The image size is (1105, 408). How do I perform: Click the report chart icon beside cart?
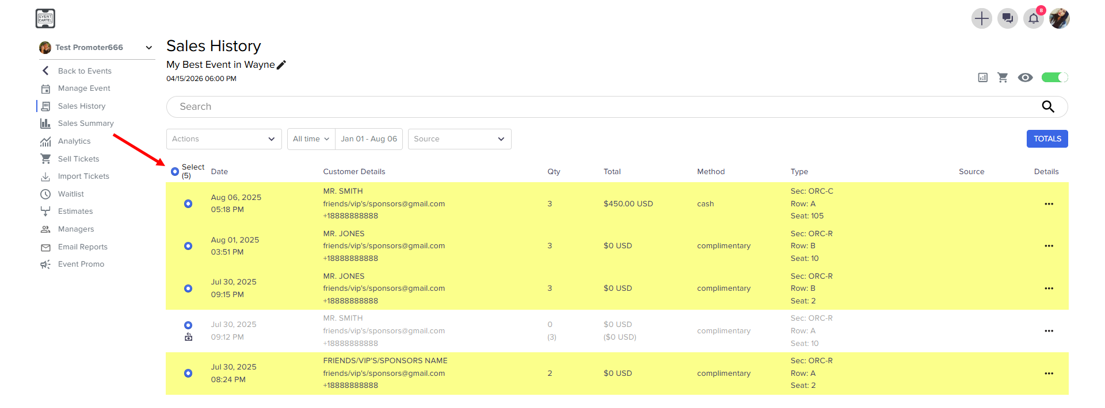pos(983,78)
